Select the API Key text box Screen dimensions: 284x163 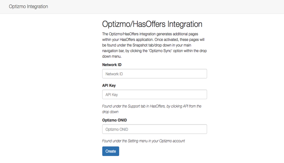pos(155,94)
